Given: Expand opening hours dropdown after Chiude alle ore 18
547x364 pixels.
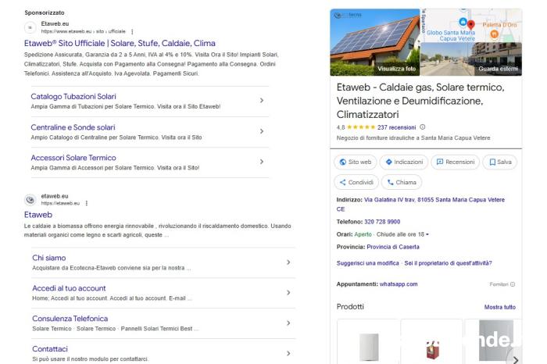Looking at the screenshot, I should click(x=427, y=234).
